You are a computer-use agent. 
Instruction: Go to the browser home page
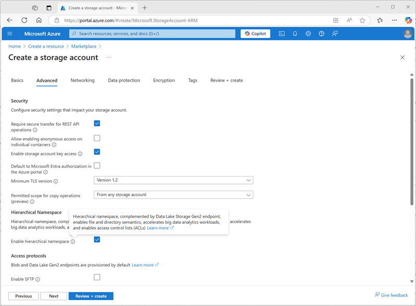39,20
